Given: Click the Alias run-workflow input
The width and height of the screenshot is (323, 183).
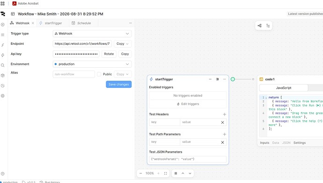Looking at the screenshot, I should click(x=74, y=74).
